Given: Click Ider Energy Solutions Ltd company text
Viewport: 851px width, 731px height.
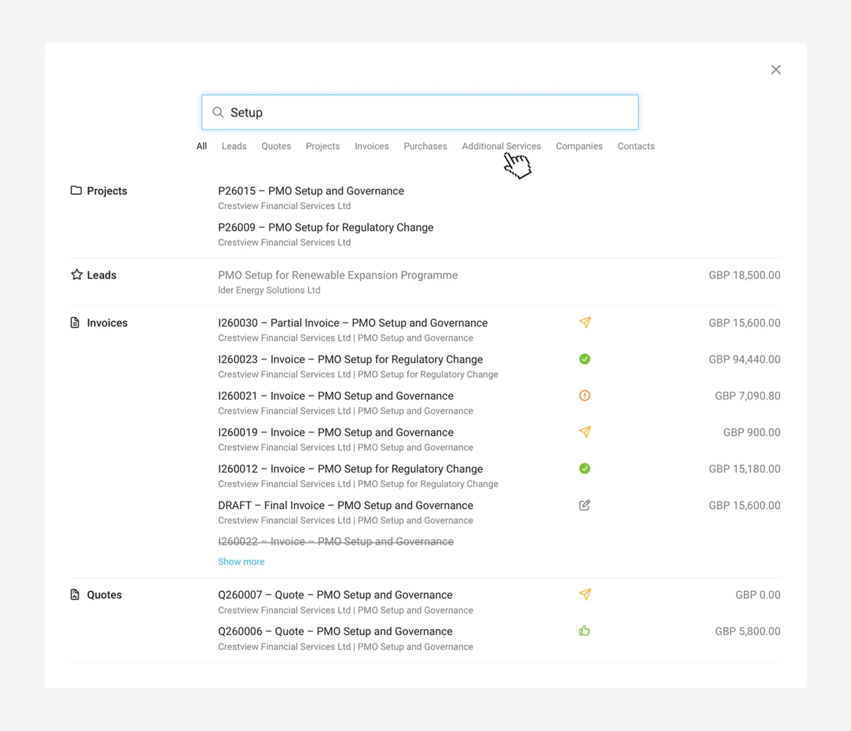Looking at the screenshot, I should click(269, 290).
